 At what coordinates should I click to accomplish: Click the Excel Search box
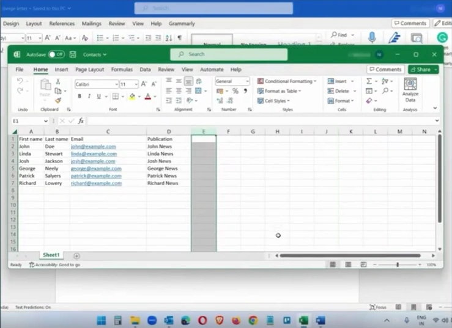tap(229, 54)
